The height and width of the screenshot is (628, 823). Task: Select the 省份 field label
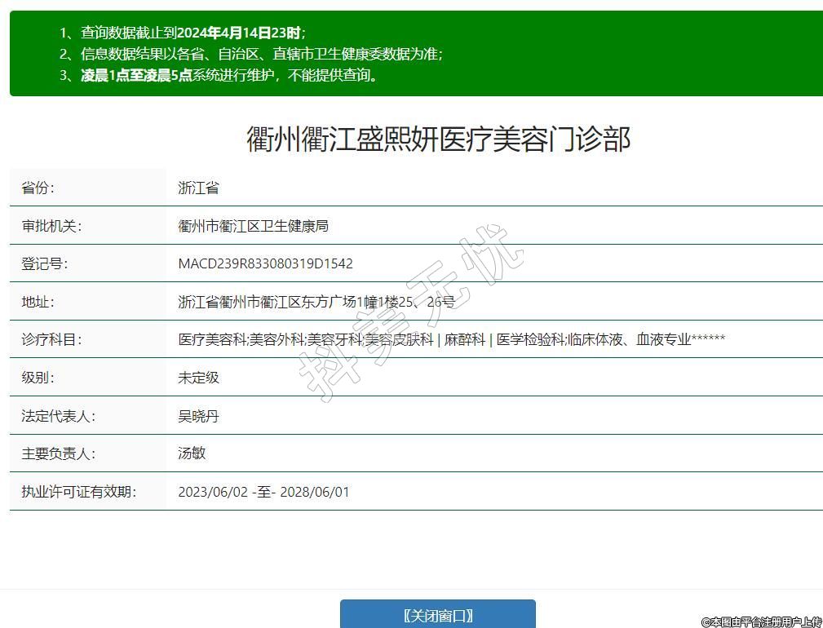(x=38, y=188)
